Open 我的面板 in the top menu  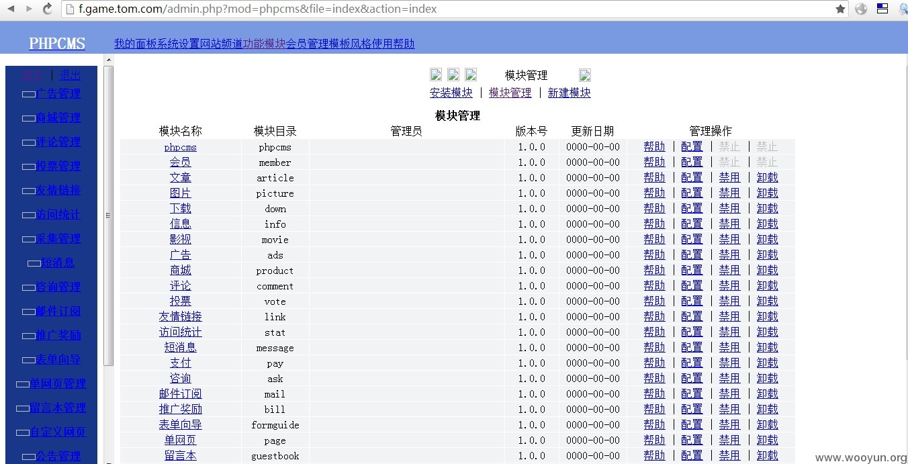pyautogui.click(x=135, y=44)
